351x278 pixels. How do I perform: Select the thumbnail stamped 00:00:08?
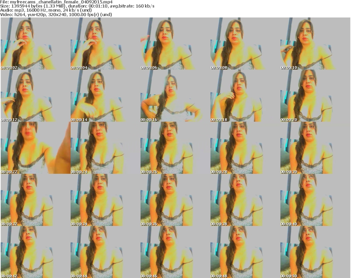point(245,44)
